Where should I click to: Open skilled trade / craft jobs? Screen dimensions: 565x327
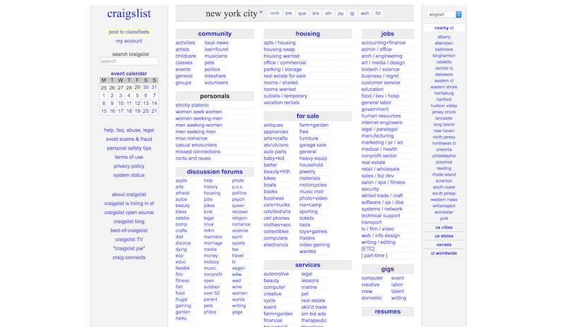pos(382,196)
